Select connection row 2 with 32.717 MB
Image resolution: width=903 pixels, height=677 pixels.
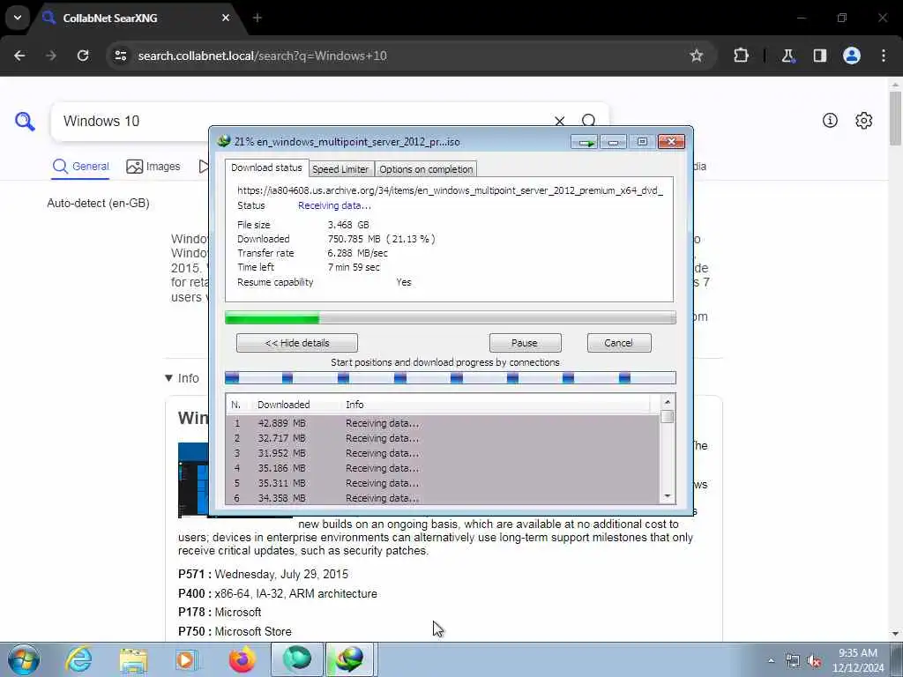click(x=443, y=438)
